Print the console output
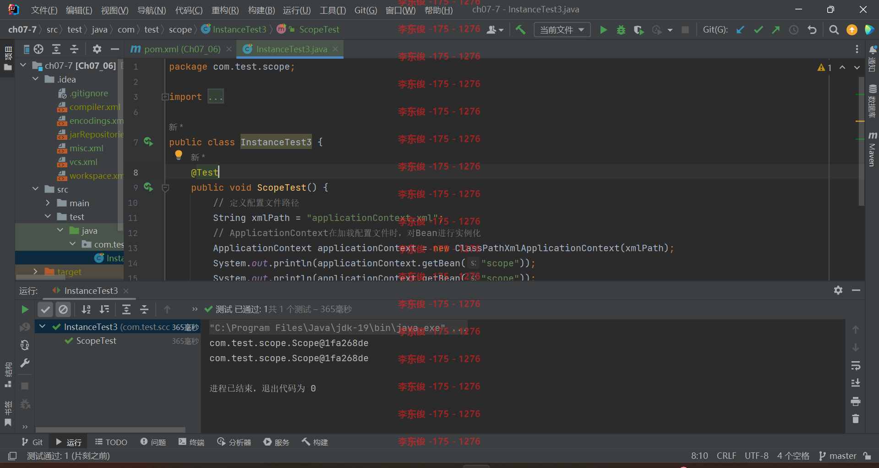879x468 pixels. (x=855, y=402)
